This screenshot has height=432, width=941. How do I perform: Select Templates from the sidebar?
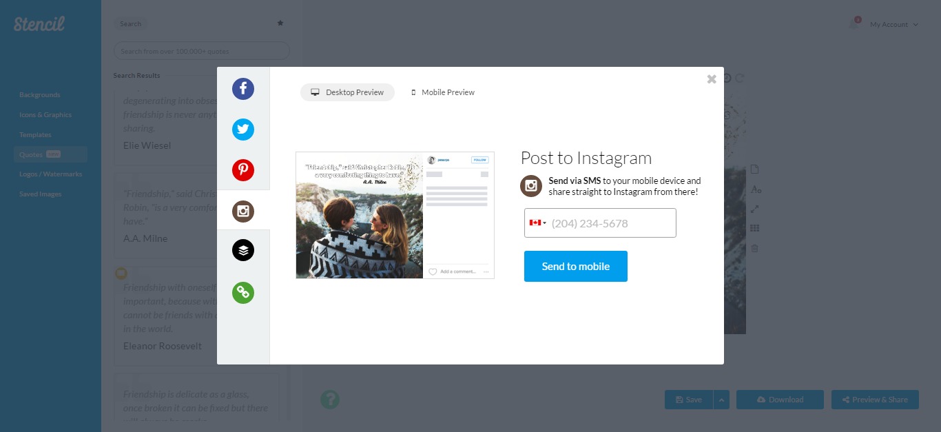click(x=34, y=134)
